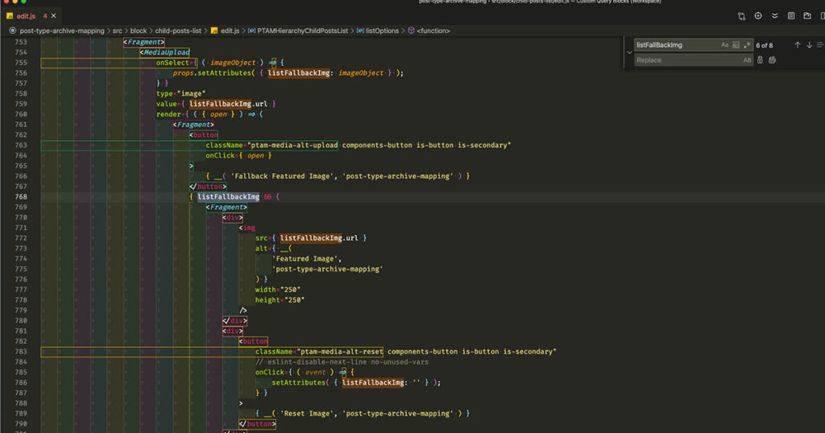The width and height of the screenshot is (825, 433).
Task: Click the symbol icon before PTAMHierarchyChildPostsList
Action: (x=251, y=31)
